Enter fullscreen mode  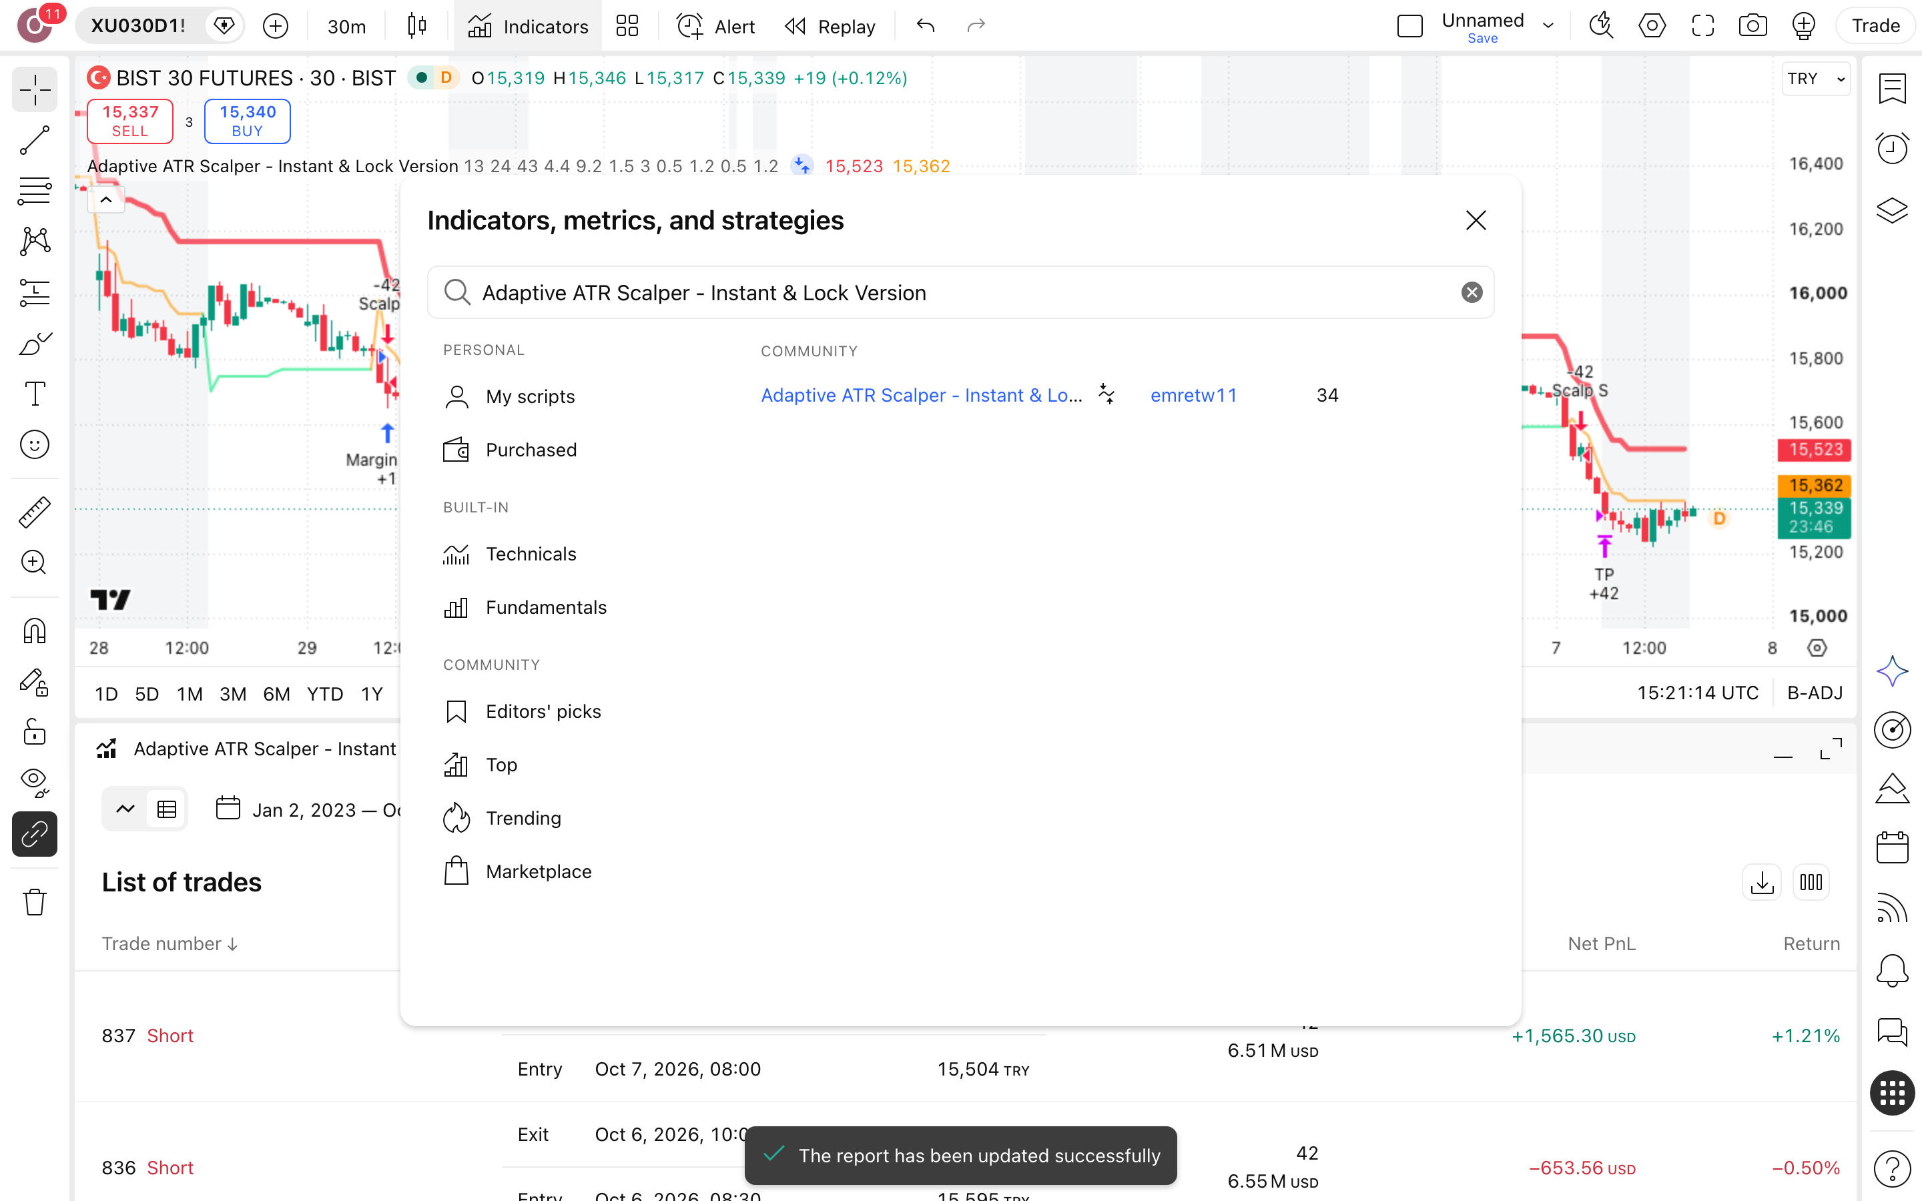tap(1702, 26)
